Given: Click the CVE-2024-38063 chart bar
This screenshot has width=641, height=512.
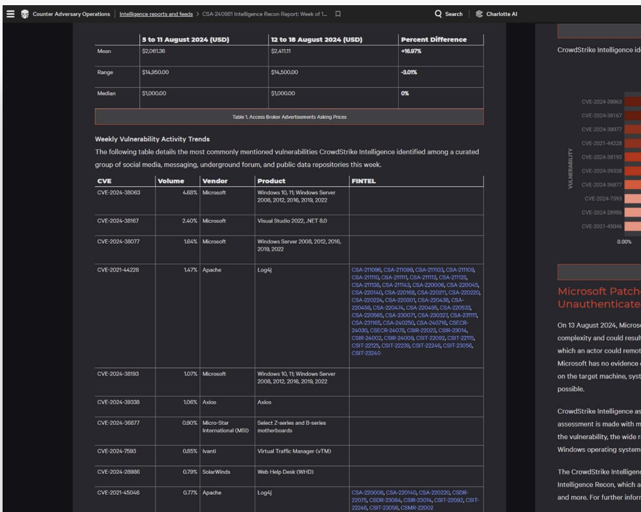Looking at the screenshot, I should [633, 101].
